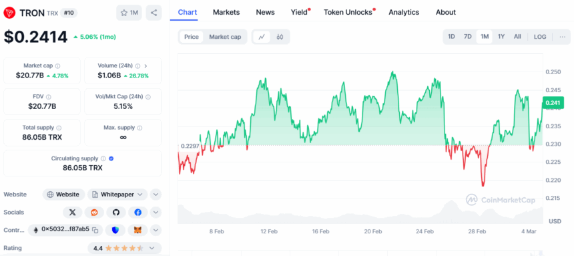Copy the contract address icon
This screenshot has height=256, width=574.
(x=95, y=230)
